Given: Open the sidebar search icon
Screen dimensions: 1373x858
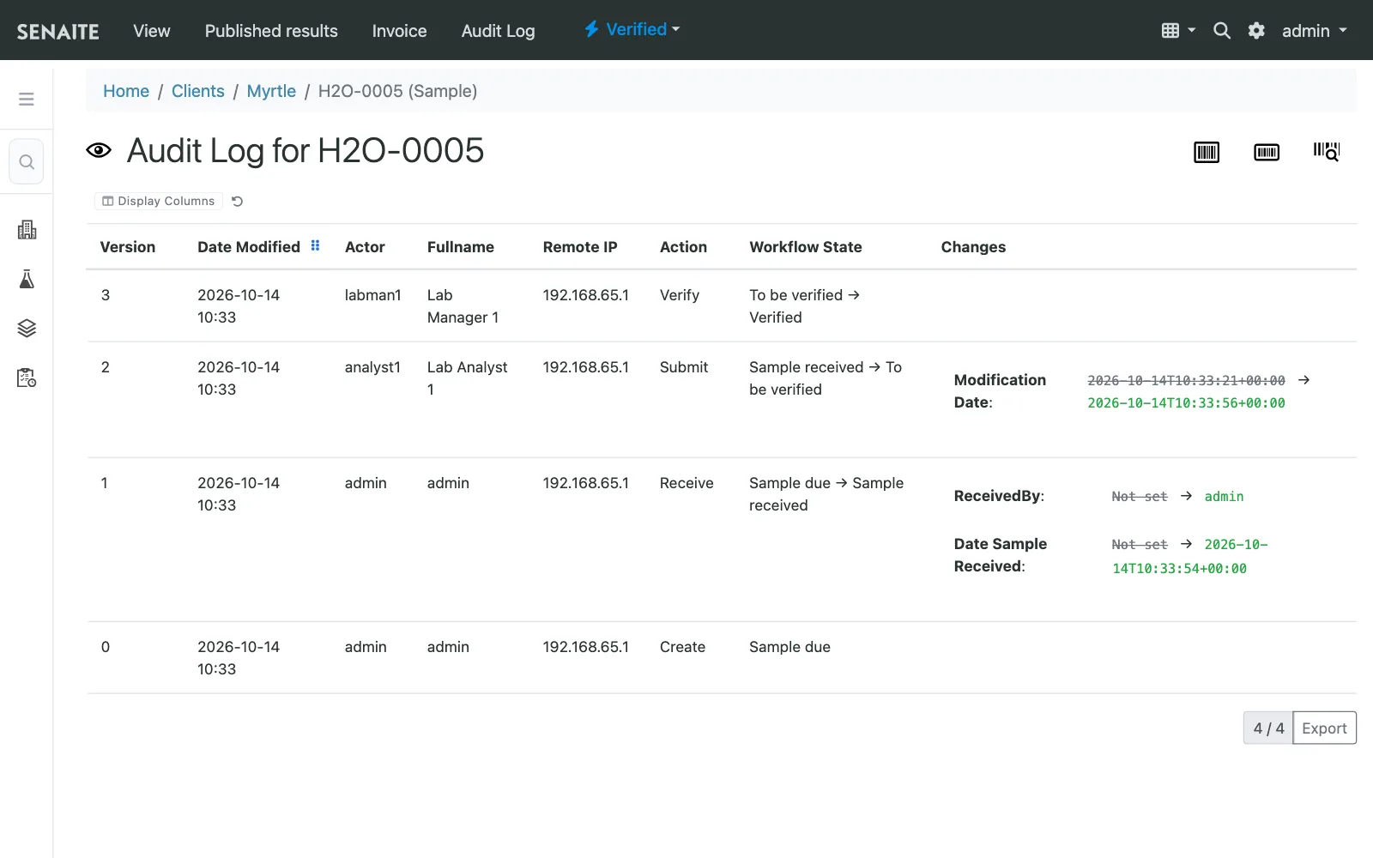Looking at the screenshot, I should pyautogui.click(x=27, y=161).
